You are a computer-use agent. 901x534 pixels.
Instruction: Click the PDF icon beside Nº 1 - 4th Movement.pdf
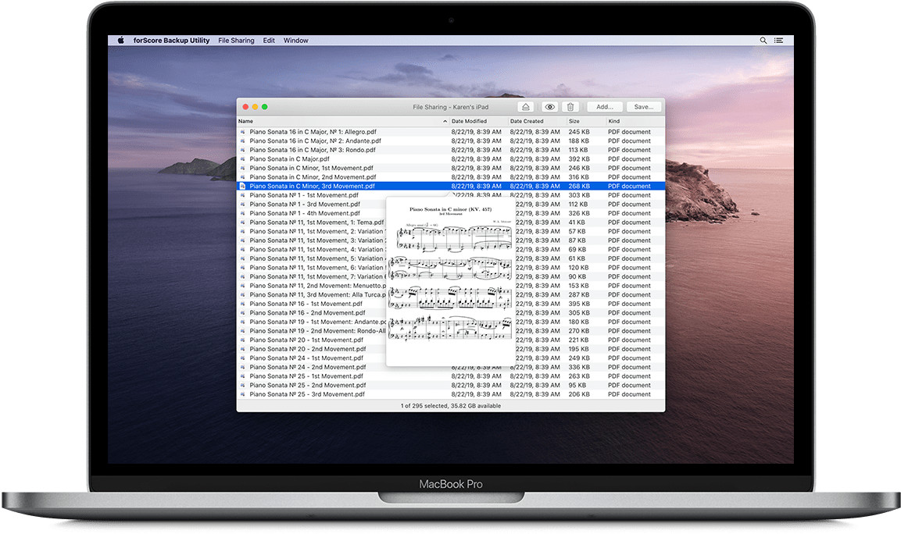click(x=242, y=213)
